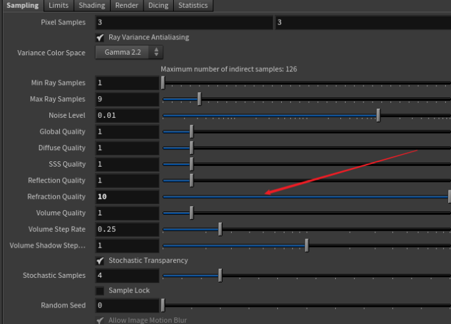The image size is (451, 324).
Task: Disable Ray Variance Antialiasing checkbox
Action: tap(100, 38)
